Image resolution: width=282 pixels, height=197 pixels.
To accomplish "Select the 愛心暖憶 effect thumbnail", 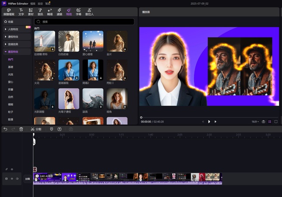I will point(93,42).
